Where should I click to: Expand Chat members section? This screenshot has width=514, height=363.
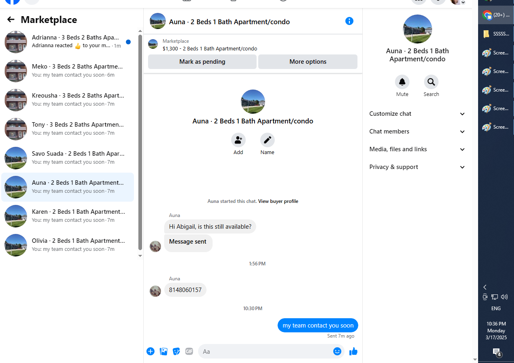point(418,131)
